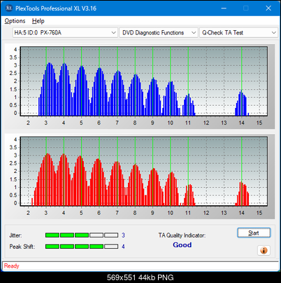This screenshot has height=283, width=281.
Task: Click the Good quality indicator text
Action: coord(182,245)
